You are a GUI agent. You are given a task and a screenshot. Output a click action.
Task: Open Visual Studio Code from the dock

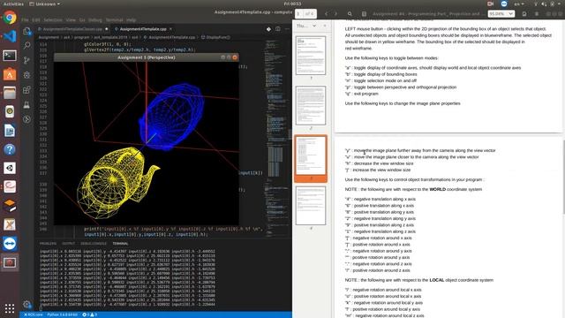pyautogui.click(x=10, y=36)
